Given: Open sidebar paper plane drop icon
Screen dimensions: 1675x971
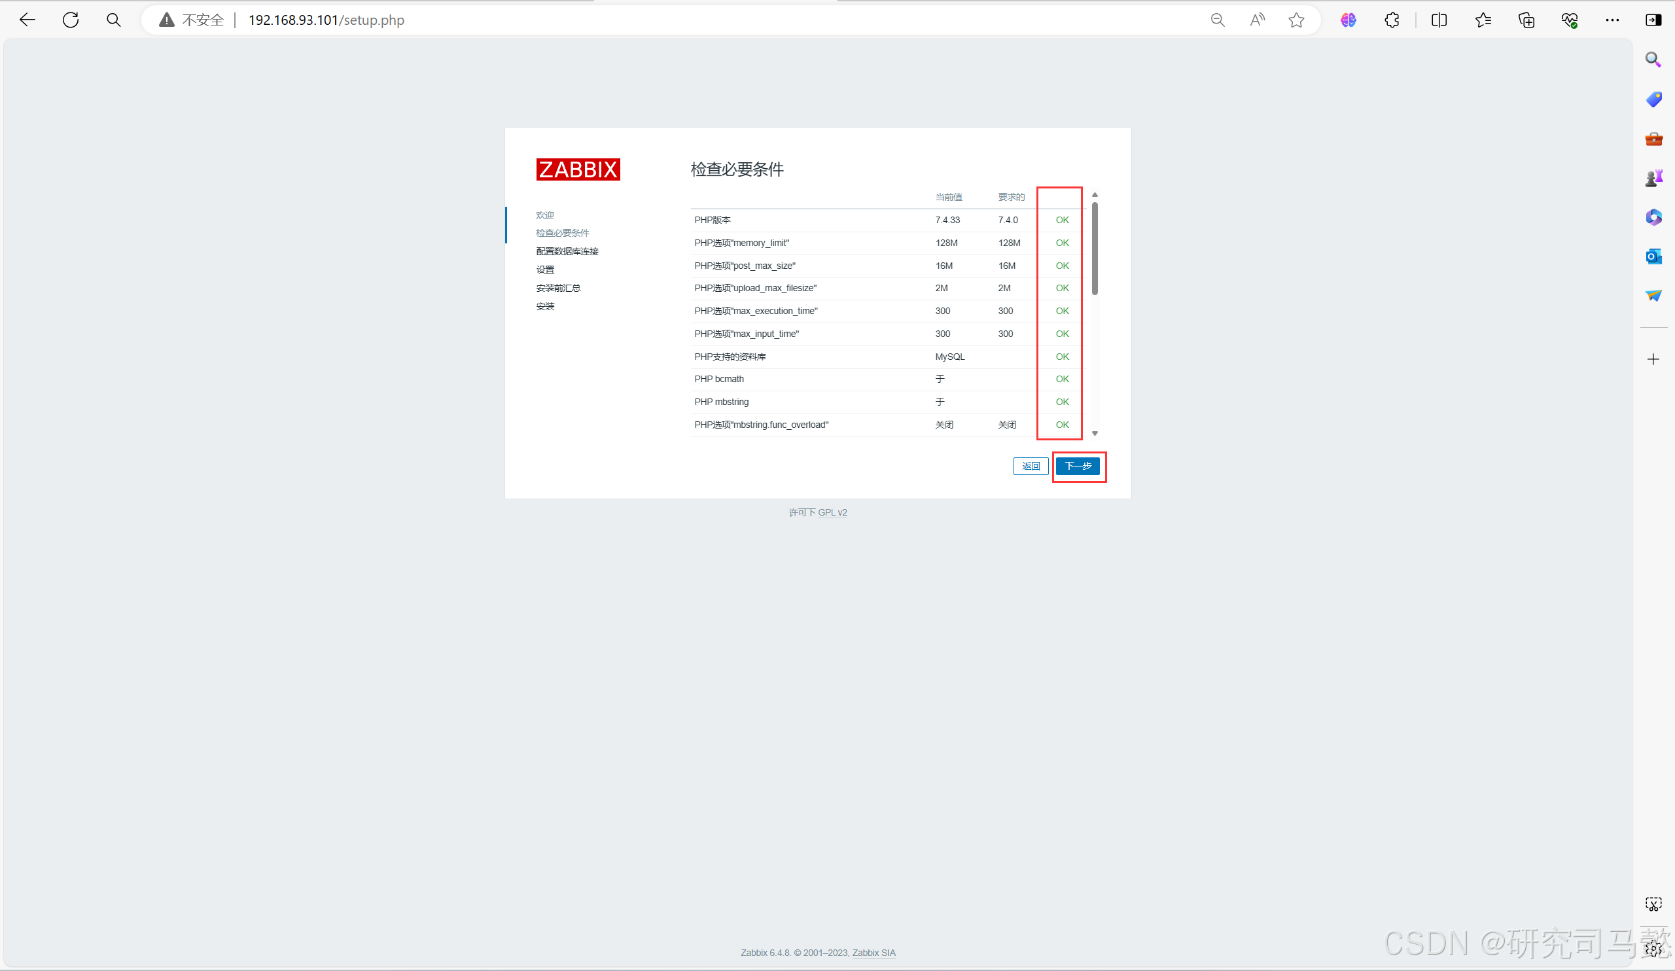Looking at the screenshot, I should 1653,296.
